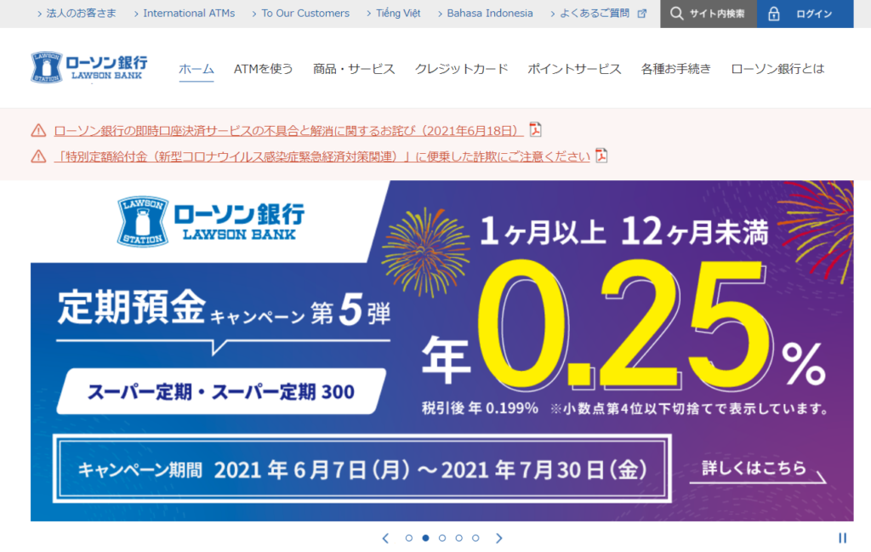The height and width of the screenshot is (552, 871).
Task: Click warning triangle beside the 特別定額給付金 notice
Action: click(38, 156)
